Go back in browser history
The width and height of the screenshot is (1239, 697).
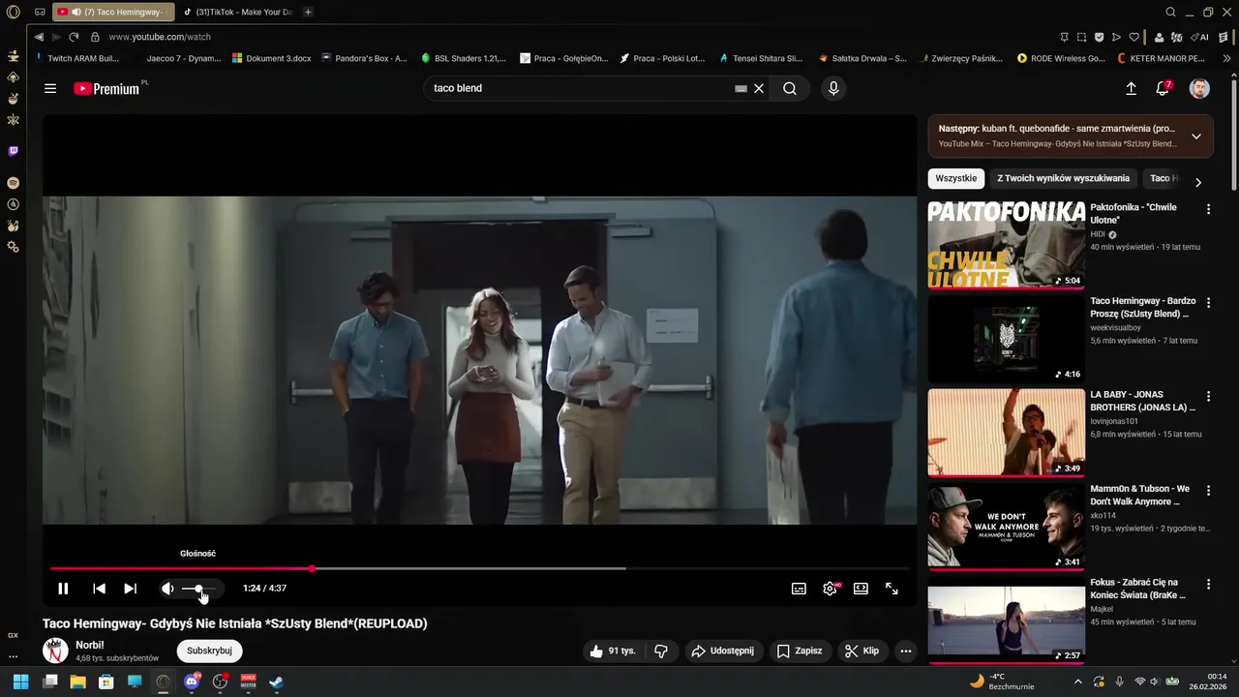click(39, 37)
